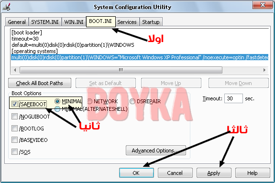Click Check All Boot Paths button

click(x=40, y=83)
